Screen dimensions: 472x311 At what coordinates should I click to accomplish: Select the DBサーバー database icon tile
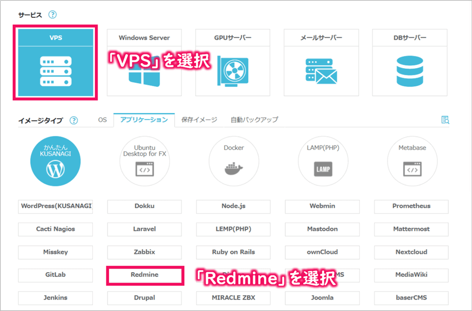[x=410, y=62]
